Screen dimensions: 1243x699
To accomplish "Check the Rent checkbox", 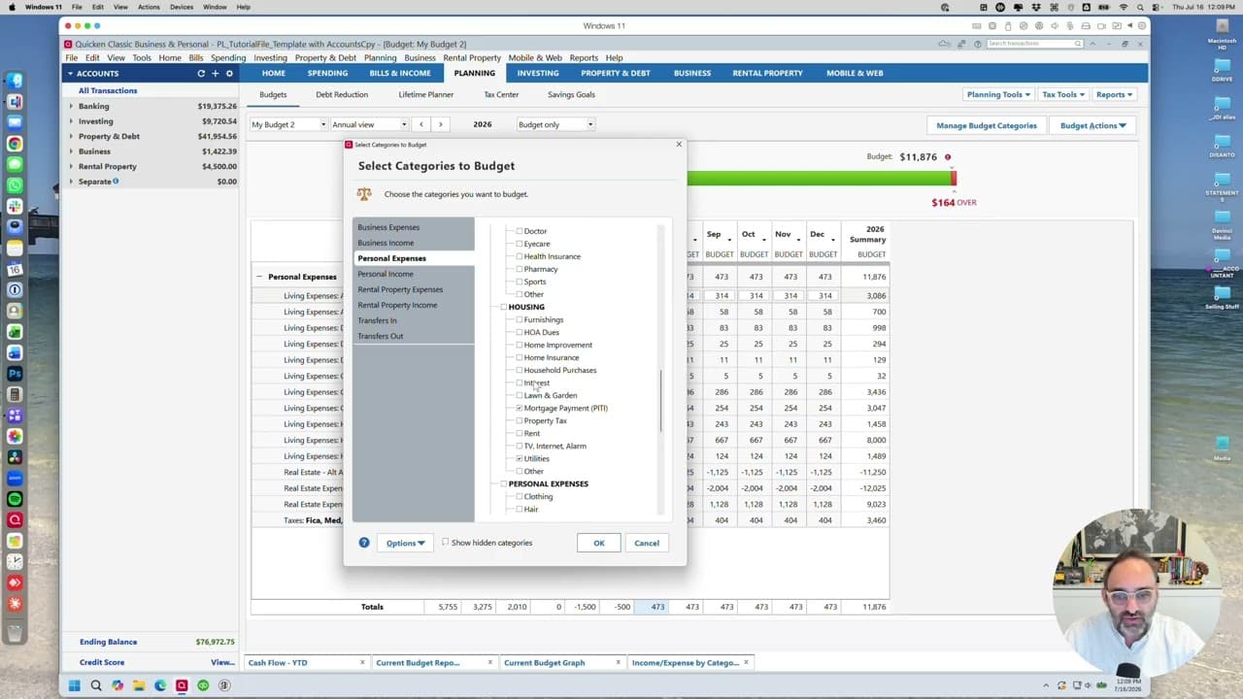I will point(520,433).
